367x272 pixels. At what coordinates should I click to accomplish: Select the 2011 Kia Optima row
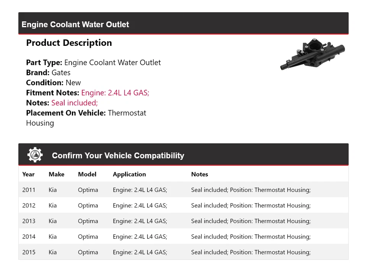(183, 190)
